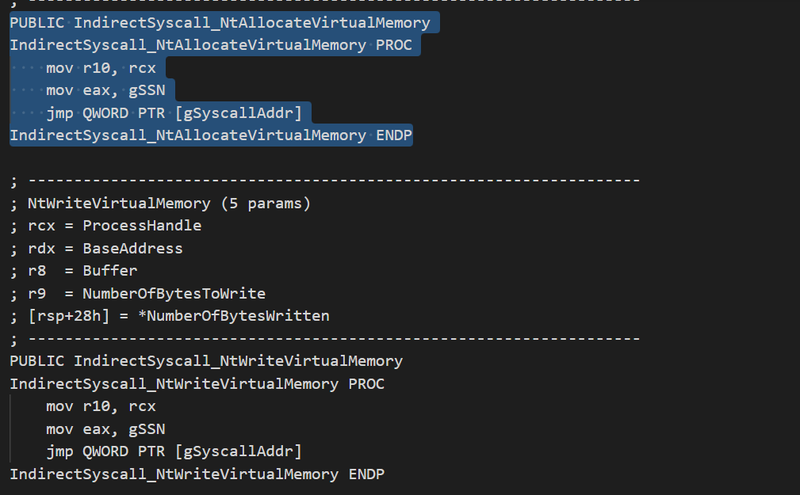
Task: Click the highlighted jmp QWORD PTR instruction
Action: click(174, 113)
